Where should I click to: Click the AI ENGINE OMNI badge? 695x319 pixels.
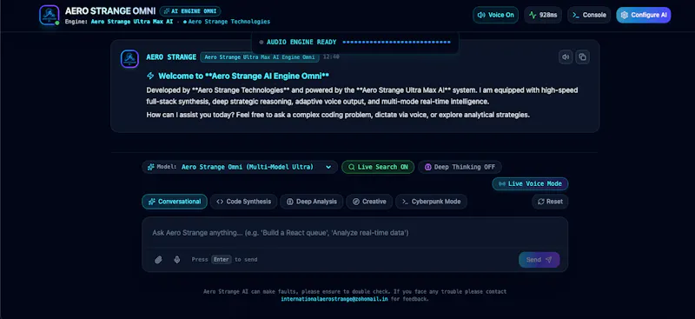tap(190, 11)
